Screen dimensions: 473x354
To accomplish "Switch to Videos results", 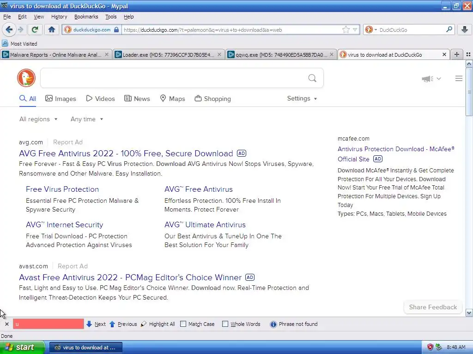I will tap(100, 99).
